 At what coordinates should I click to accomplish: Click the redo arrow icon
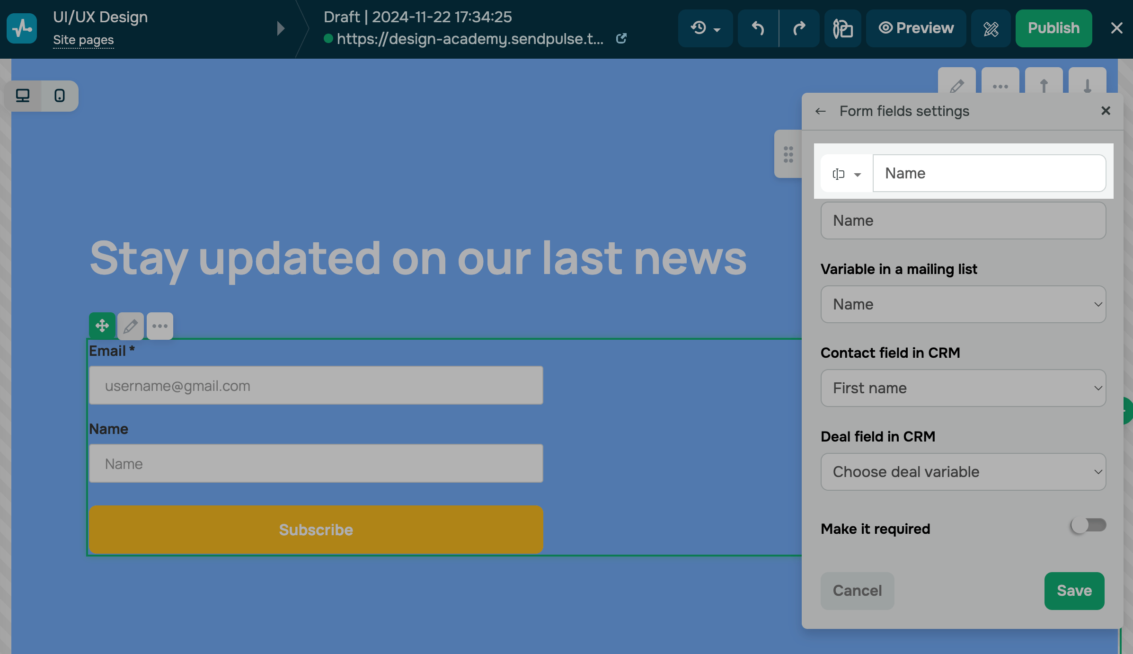point(799,28)
